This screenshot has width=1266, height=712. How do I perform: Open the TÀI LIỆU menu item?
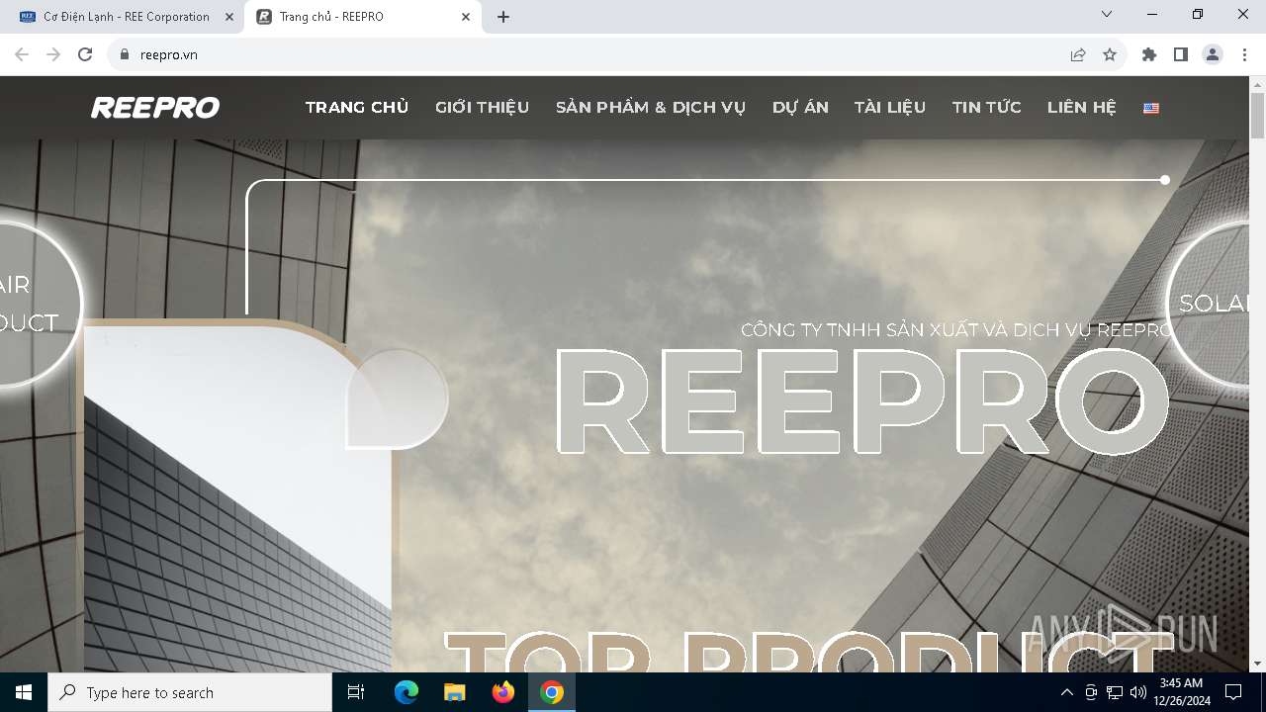click(890, 107)
